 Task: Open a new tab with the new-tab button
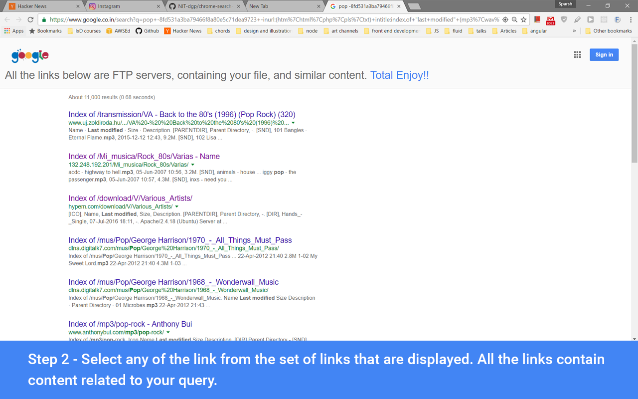[x=414, y=6]
